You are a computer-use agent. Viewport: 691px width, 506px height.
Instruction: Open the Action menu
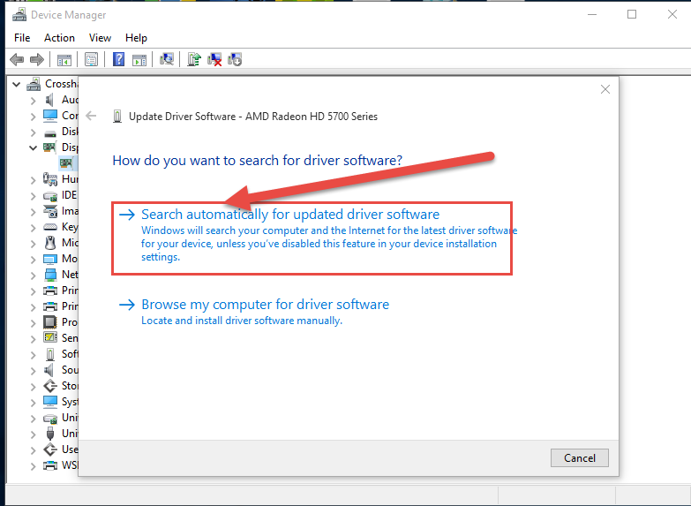click(x=59, y=38)
